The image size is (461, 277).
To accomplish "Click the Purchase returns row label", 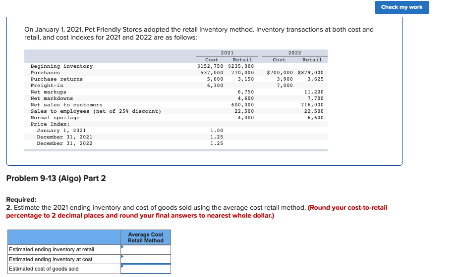I will point(57,79).
